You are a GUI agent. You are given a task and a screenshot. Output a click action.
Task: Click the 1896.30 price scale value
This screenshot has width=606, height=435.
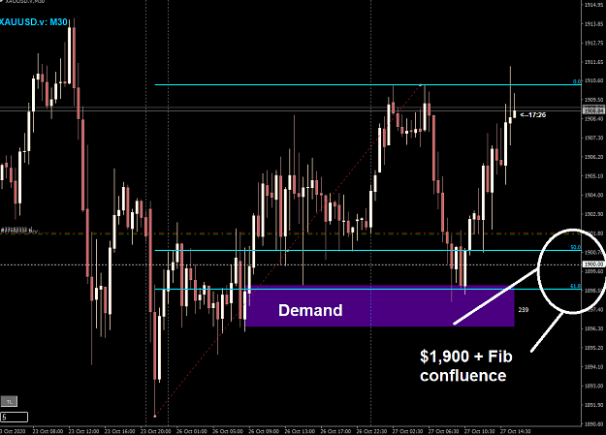click(593, 328)
